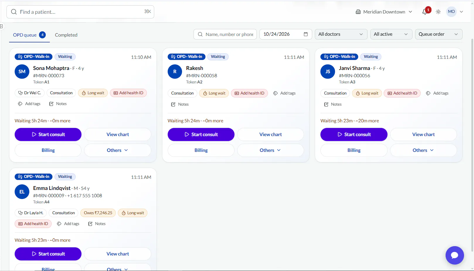Add tags to Rakesh's card
The width and height of the screenshot is (474, 271).
point(284,93)
